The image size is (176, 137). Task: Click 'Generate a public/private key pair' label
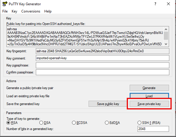(x=30, y=88)
